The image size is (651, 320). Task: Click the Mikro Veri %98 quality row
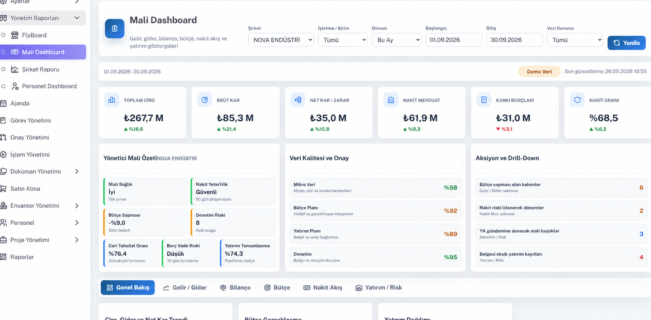(x=375, y=188)
